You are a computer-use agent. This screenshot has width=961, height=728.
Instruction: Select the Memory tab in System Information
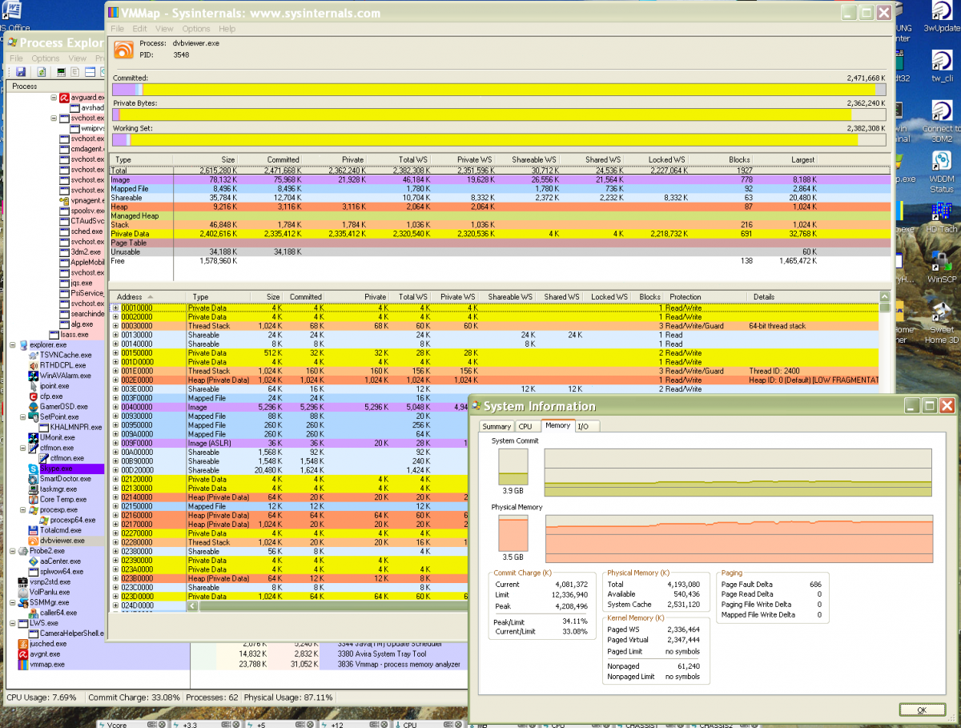tap(557, 425)
